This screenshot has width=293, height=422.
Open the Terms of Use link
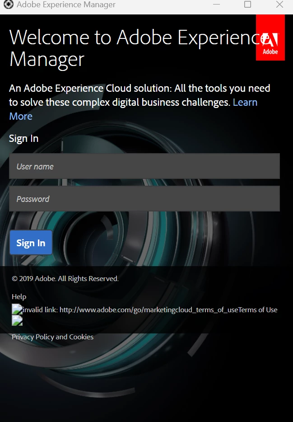258,310
